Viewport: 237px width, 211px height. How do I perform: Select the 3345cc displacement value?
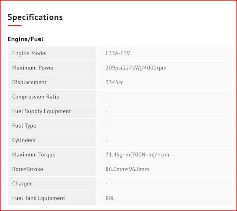point(115,82)
